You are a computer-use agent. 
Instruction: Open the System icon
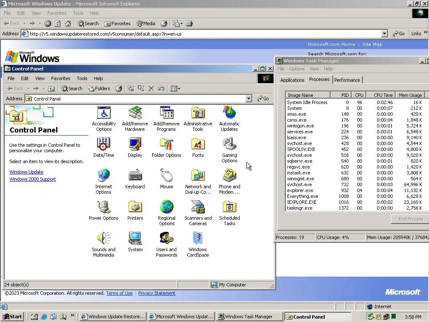click(x=135, y=242)
